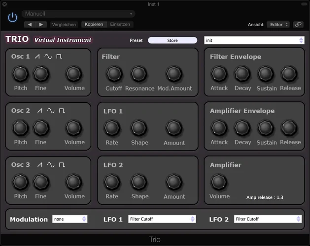Image resolution: width=310 pixels, height=246 pixels.
Task: Click LFO 2 Amount knob
Action: (x=174, y=182)
